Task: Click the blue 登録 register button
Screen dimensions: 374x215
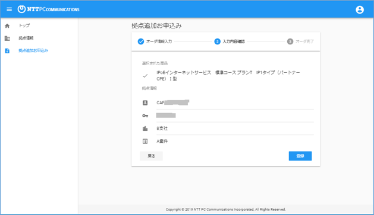Action: click(300, 156)
